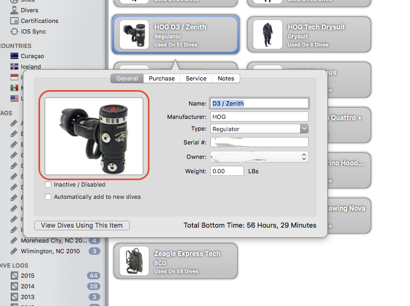Open Divers in the sidebar

click(x=29, y=10)
